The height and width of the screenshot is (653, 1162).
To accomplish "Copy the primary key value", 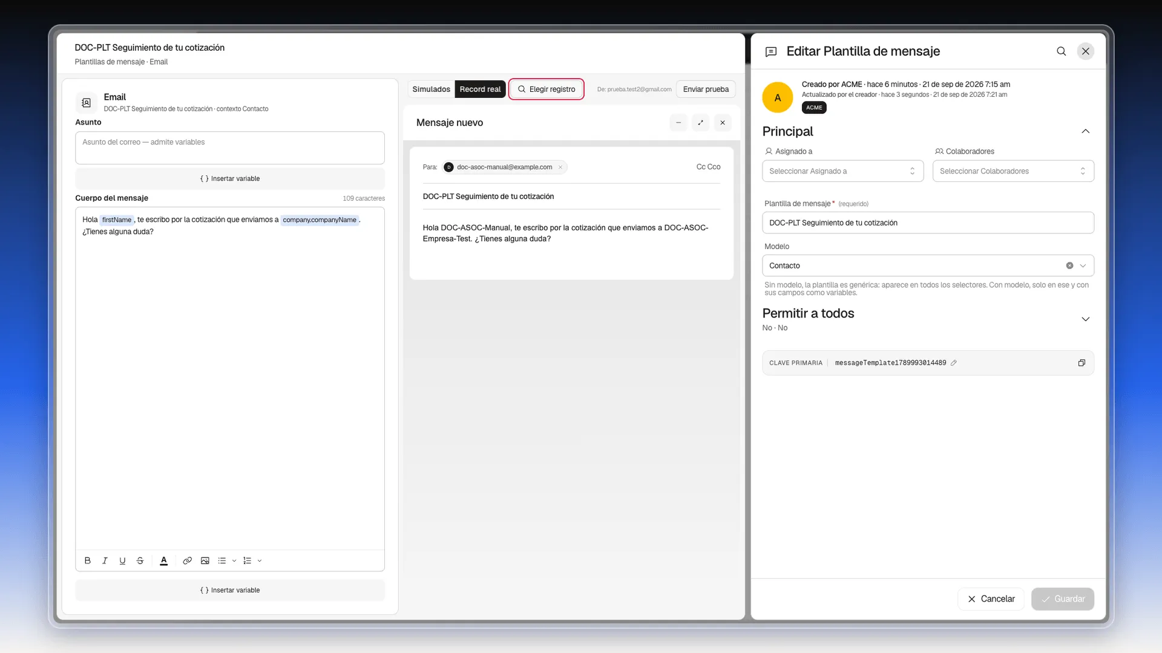I will click(x=1082, y=363).
